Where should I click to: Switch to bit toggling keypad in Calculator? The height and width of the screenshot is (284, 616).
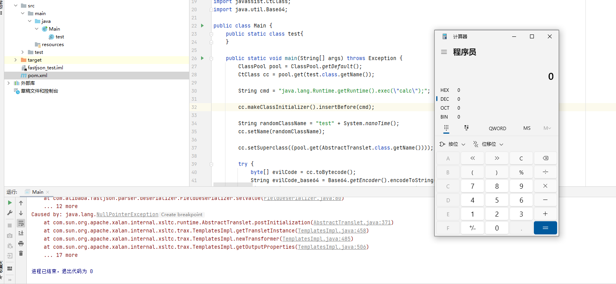(466, 128)
